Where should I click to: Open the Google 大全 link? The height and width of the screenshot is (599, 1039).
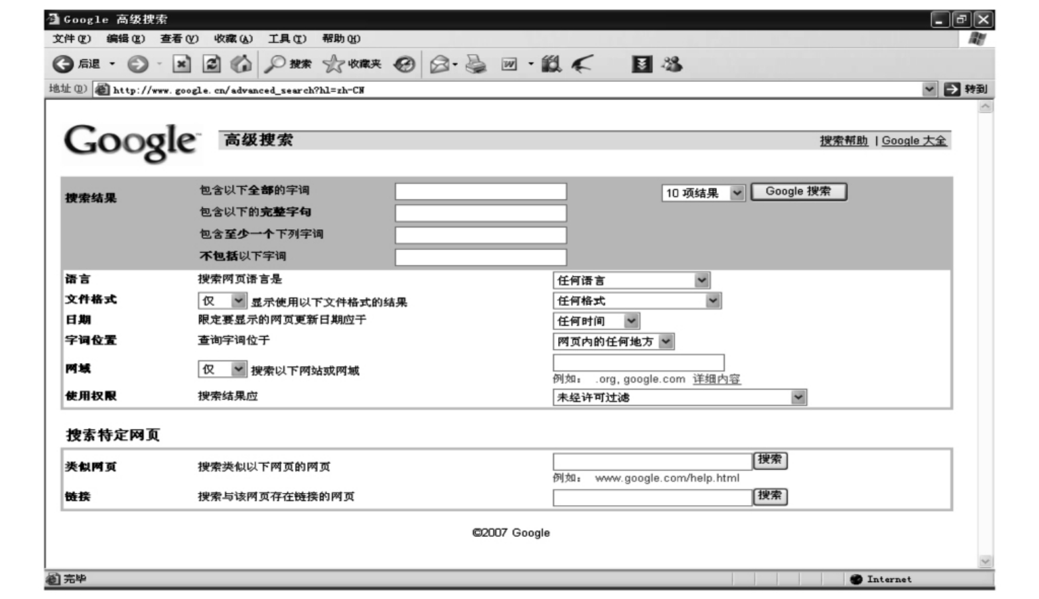[x=914, y=141]
